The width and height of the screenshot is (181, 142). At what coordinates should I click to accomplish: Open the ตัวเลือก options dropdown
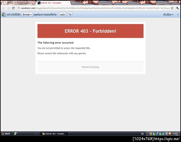click(168, 15)
